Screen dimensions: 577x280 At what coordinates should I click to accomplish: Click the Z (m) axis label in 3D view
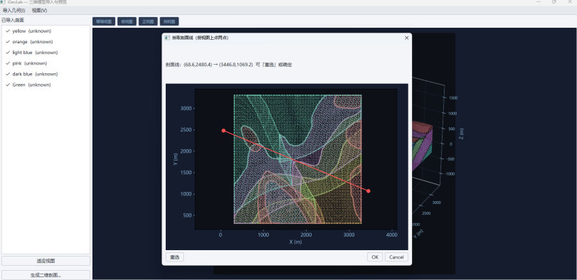click(x=462, y=134)
